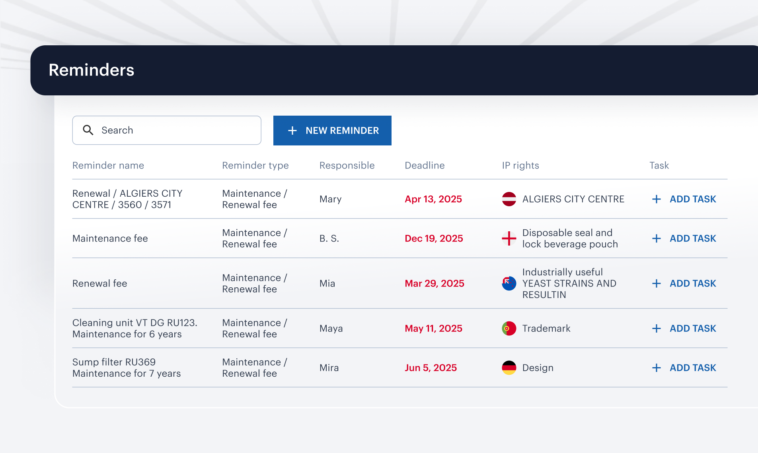
Task: Click the IP rights column header
Action: tap(520, 165)
